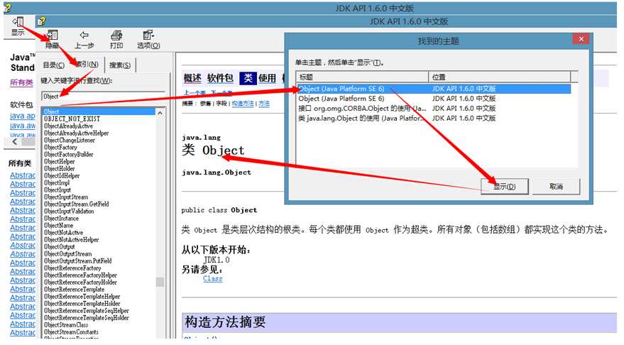This screenshot has width=624, height=345.
Task: Select ObjectReferenceFactoryHelper in index list
Action: pos(80,275)
